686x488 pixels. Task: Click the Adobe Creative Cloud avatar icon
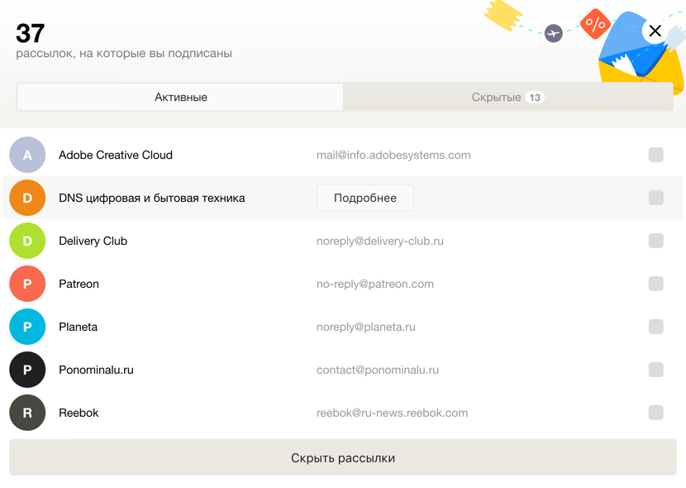click(x=27, y=155)
